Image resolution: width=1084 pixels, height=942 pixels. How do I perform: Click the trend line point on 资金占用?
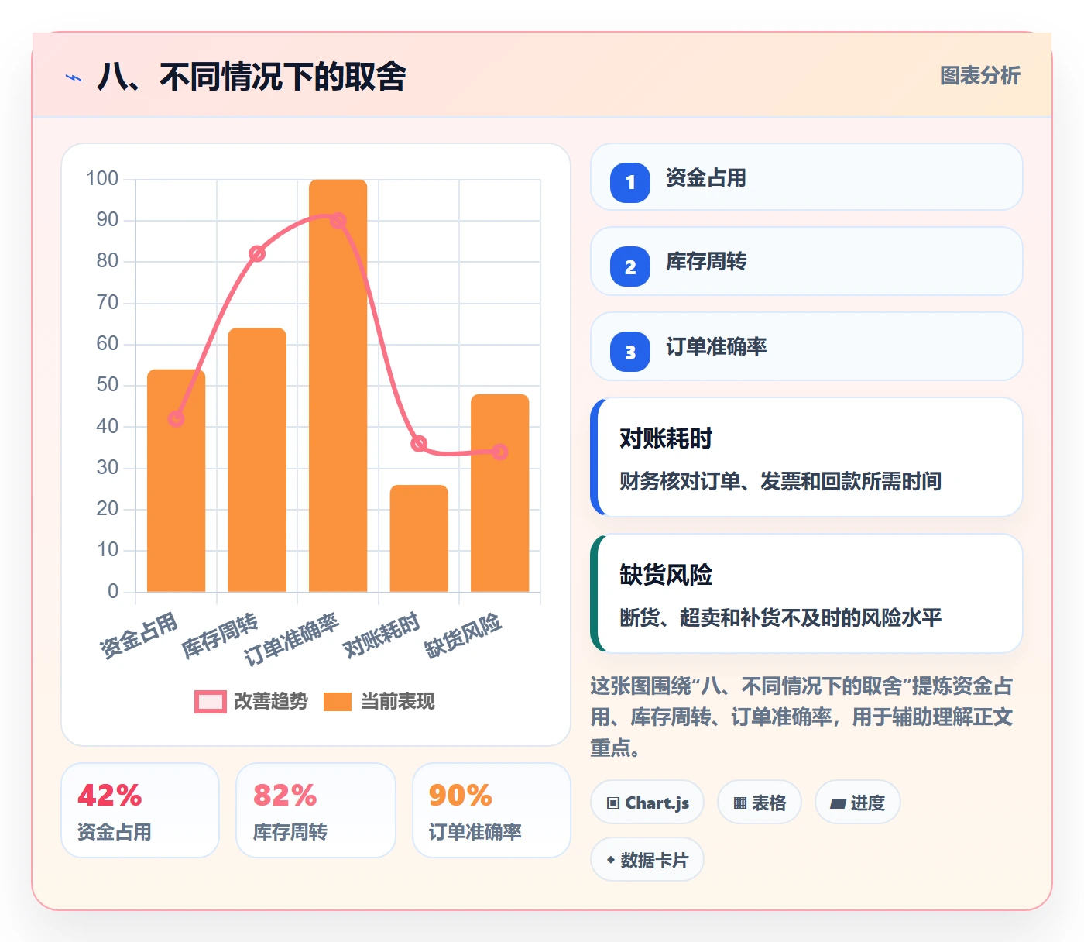pyautogui.click(x=177, y=419)
